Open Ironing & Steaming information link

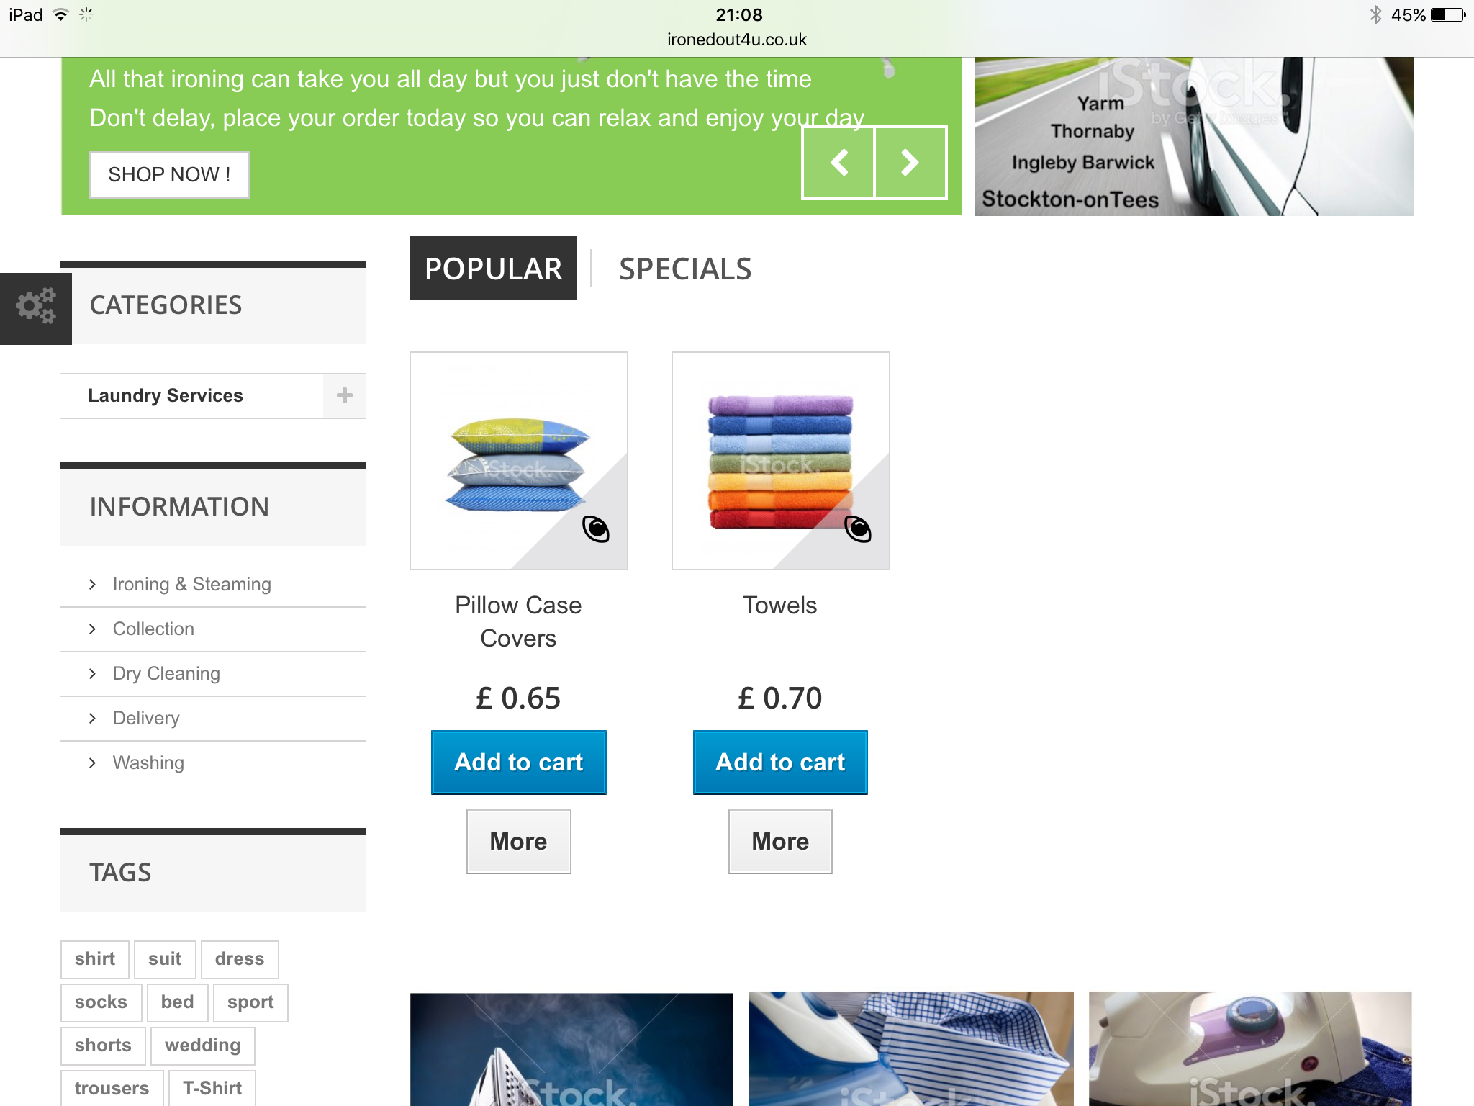[x=191, y=584]
